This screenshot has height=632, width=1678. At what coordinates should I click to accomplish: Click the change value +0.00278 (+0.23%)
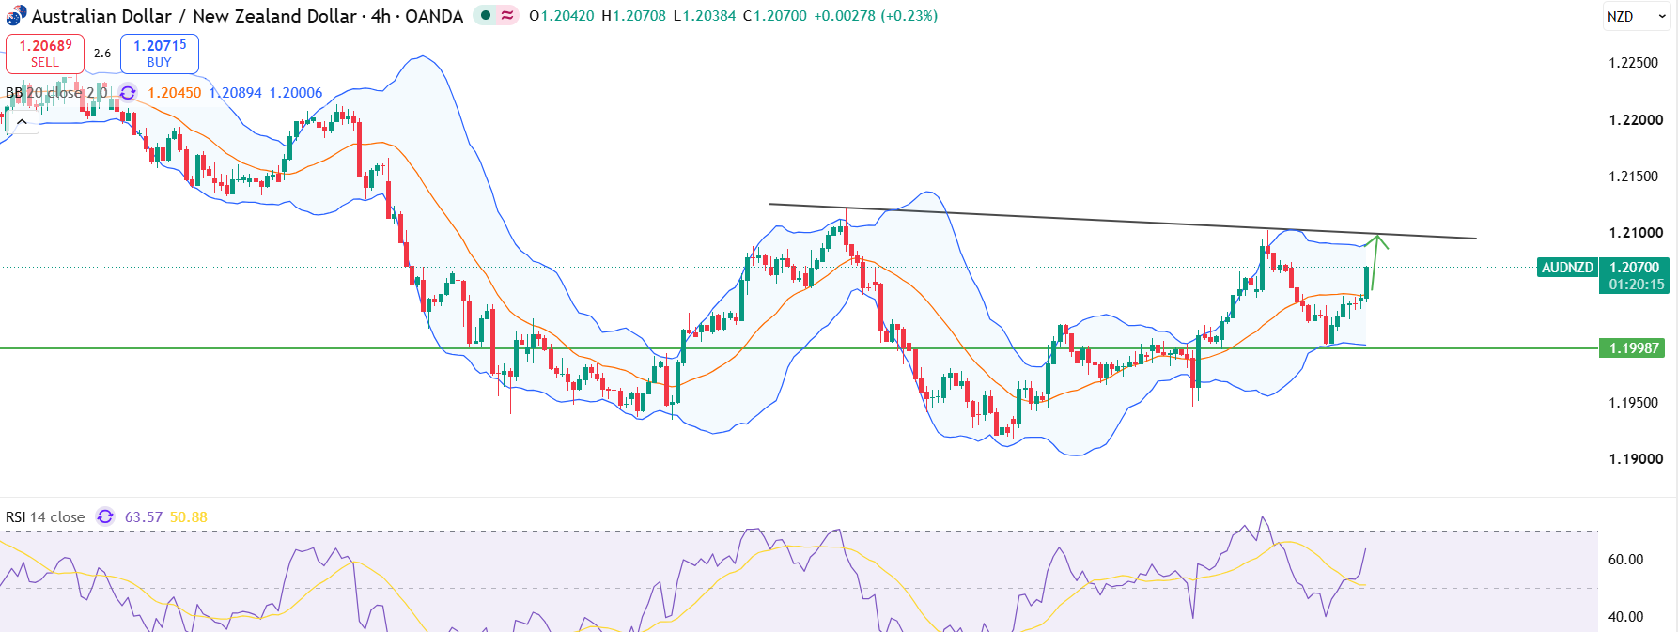tap(876, 16)
